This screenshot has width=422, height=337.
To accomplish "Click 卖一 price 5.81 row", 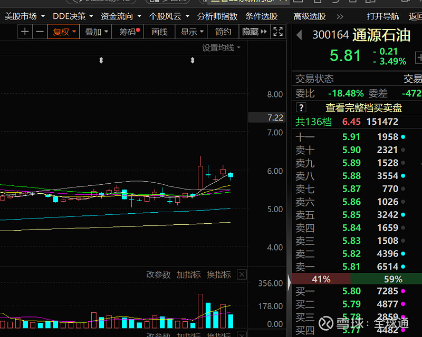I will 357,266.
